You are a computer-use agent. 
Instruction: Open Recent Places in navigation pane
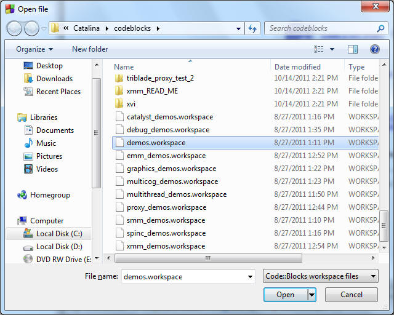point(58,92)
